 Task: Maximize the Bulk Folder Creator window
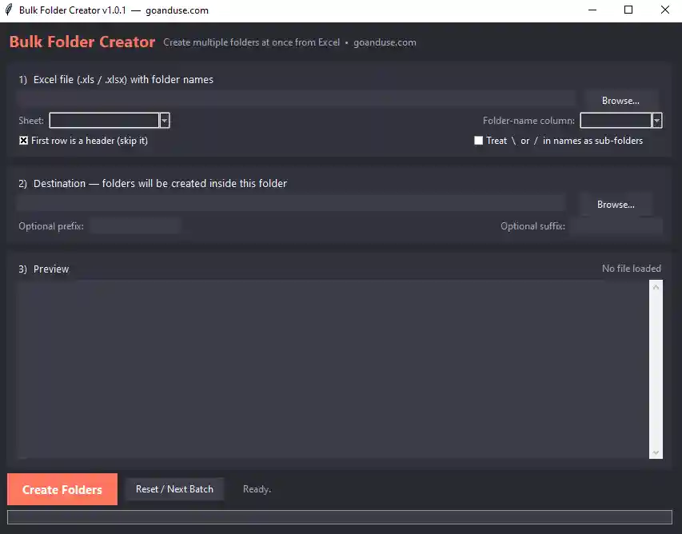[628, 10]
